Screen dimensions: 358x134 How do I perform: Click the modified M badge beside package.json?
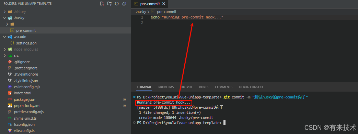point(125,100)
